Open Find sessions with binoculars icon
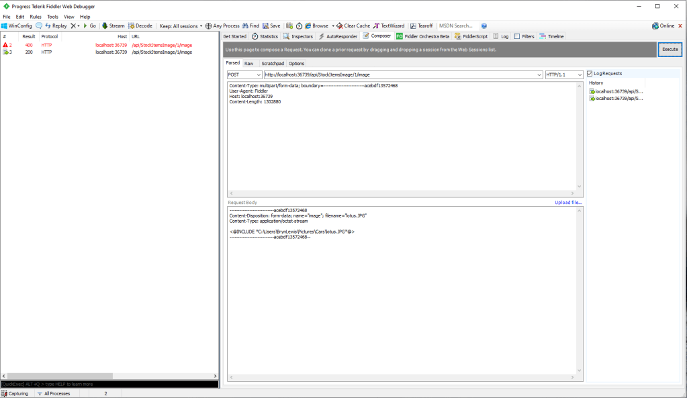The width and height of the screenshot is (687, 398). pyautogui.click(x=245, y=26)
